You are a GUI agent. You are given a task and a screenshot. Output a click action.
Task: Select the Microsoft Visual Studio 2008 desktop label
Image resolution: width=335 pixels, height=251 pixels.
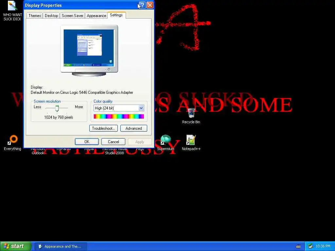pos(115,151)
